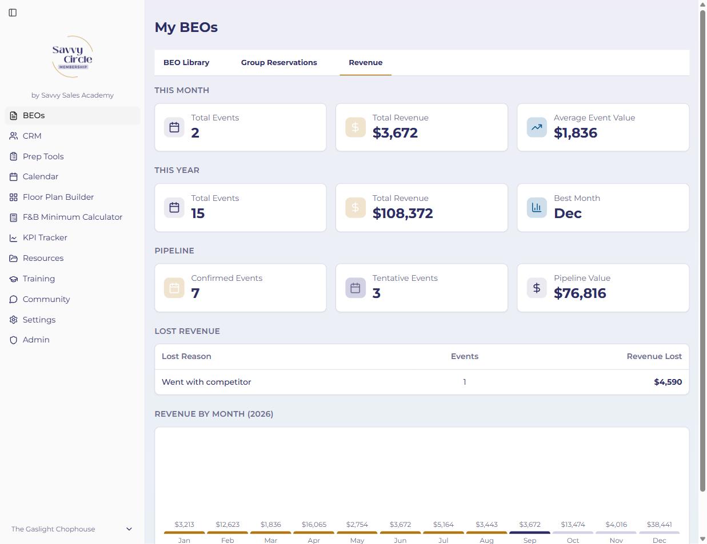This screenshot has width=707, height=544.
Task: Click the $38,441 December label
Action: [659, 524]
